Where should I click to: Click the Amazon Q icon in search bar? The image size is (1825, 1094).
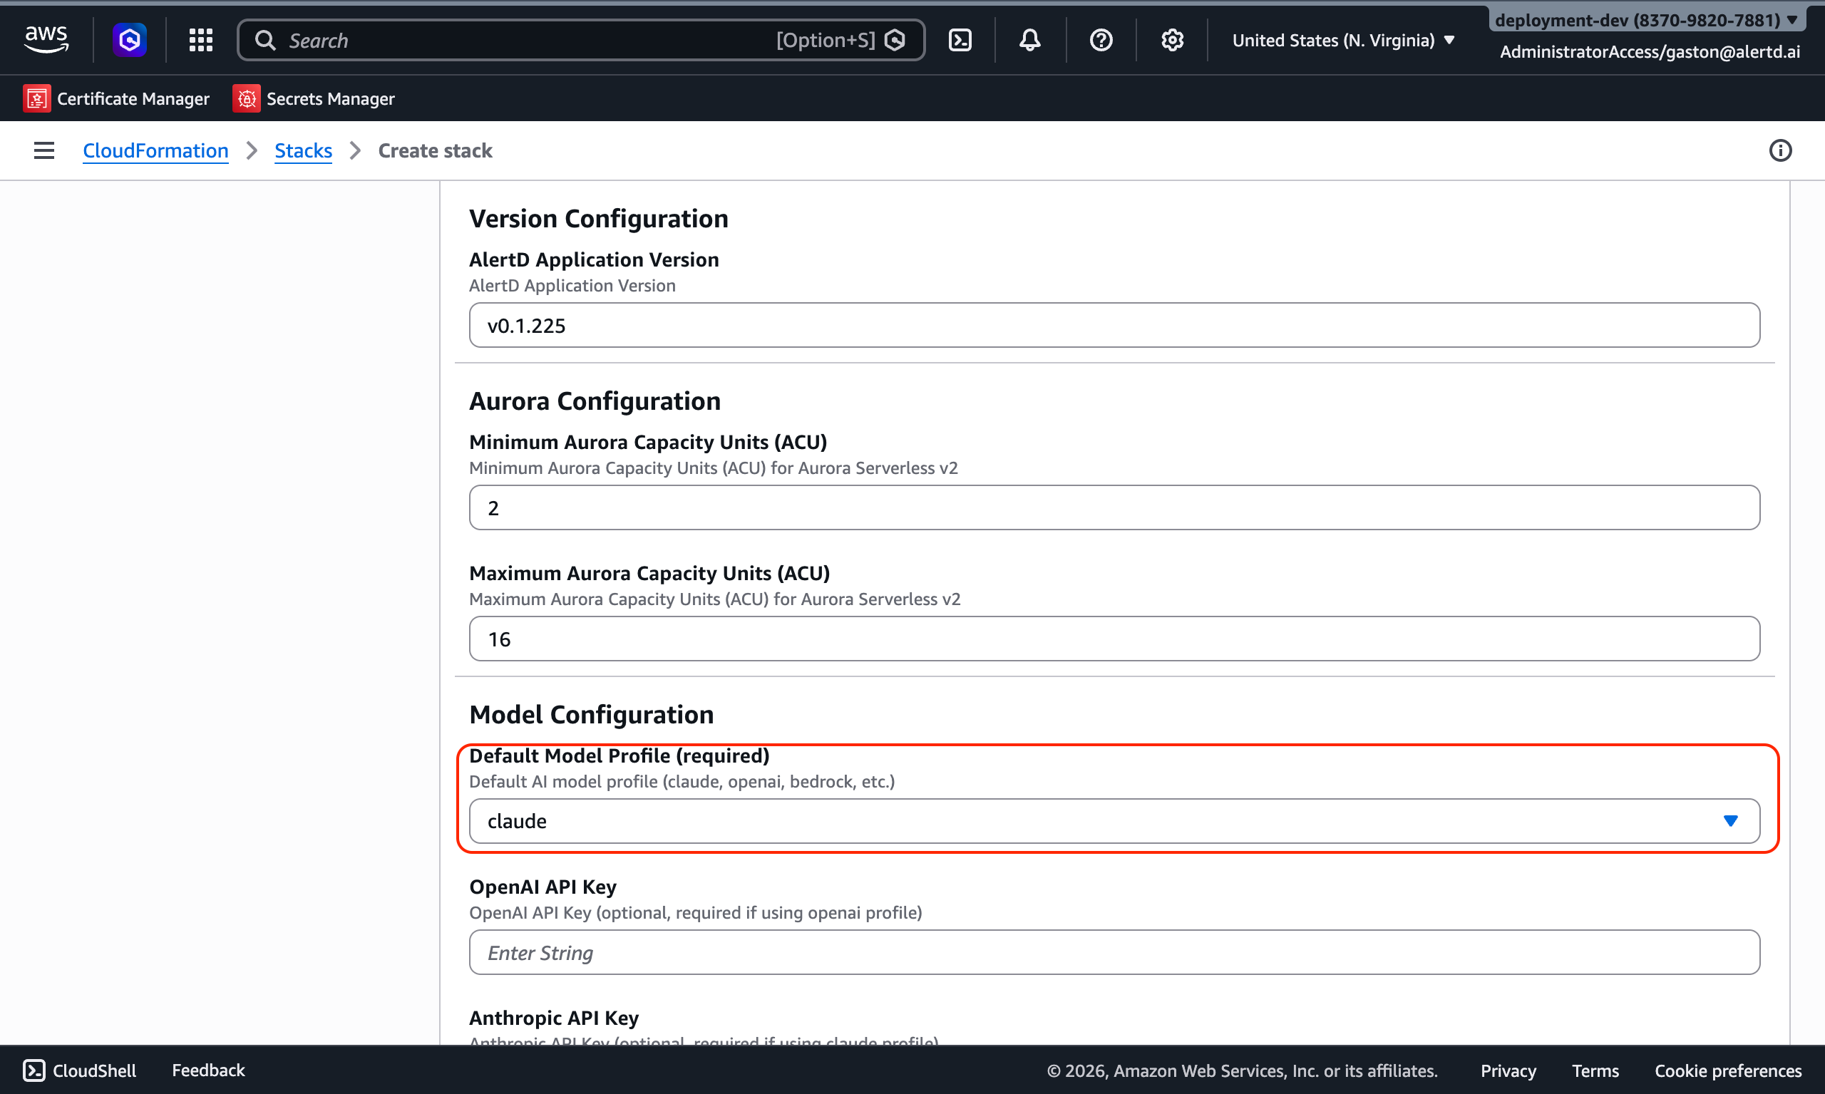click(x=895, y=40)
